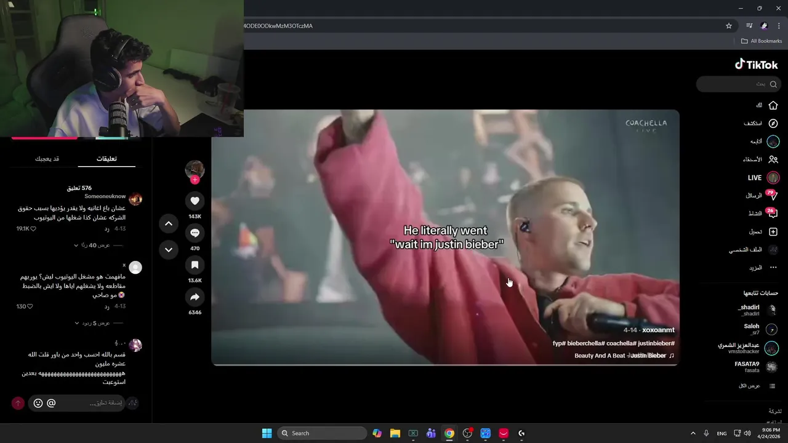Click the Chrome address bar URL
Screen dimensions: 788x443
click(x=279, y=26)
